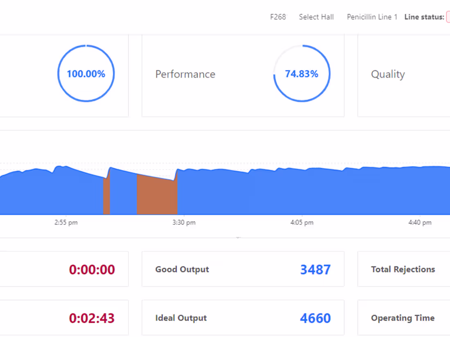Select the 74.83% performance value
Viewport: 450px width, 337px height.
click(302, 74)
